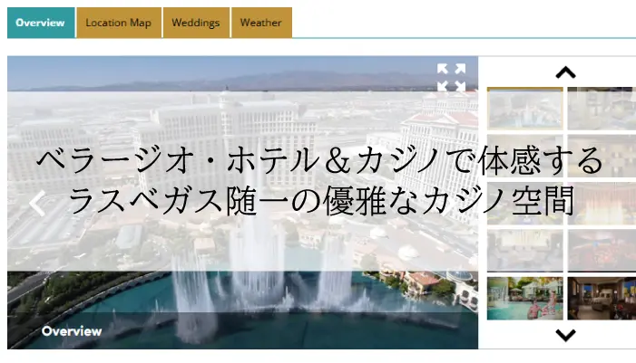The width and height of the screenshot is (636, 363).
Task: Open the Location Map tab
Action: tap(119, 23)
